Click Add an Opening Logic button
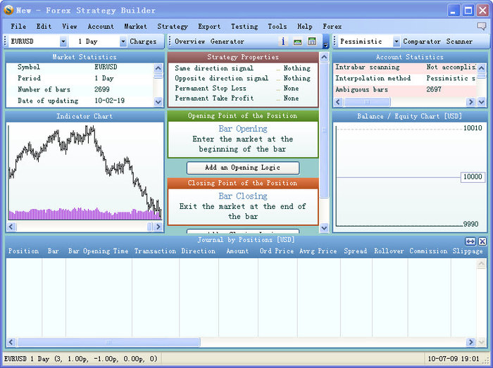493x368 pixels. point(243,167)
